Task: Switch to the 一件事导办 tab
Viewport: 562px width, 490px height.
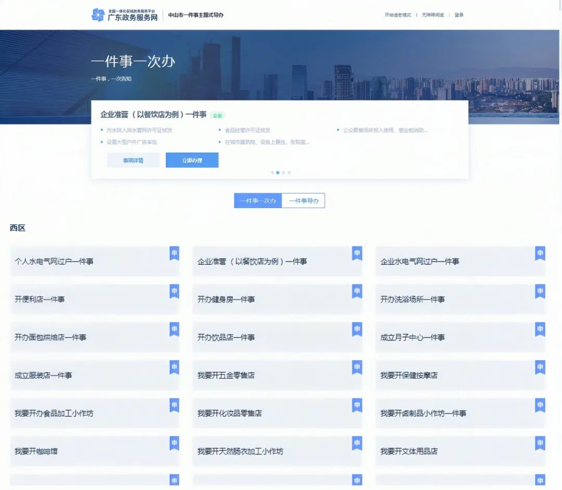Action: [x=304, y=200]
